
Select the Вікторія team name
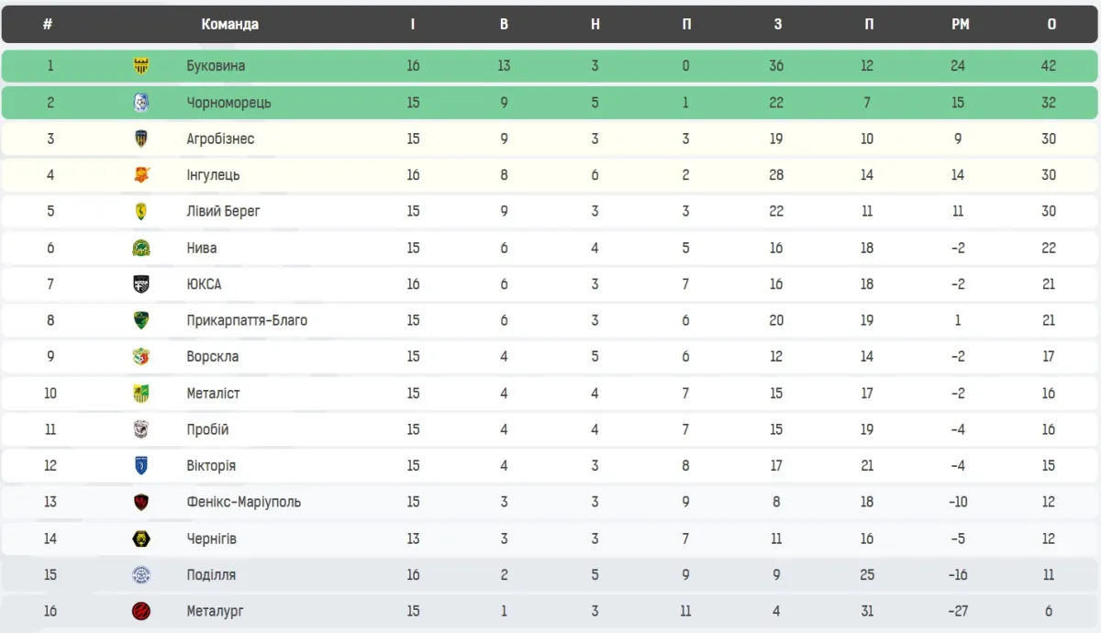(x=211, y=466)
